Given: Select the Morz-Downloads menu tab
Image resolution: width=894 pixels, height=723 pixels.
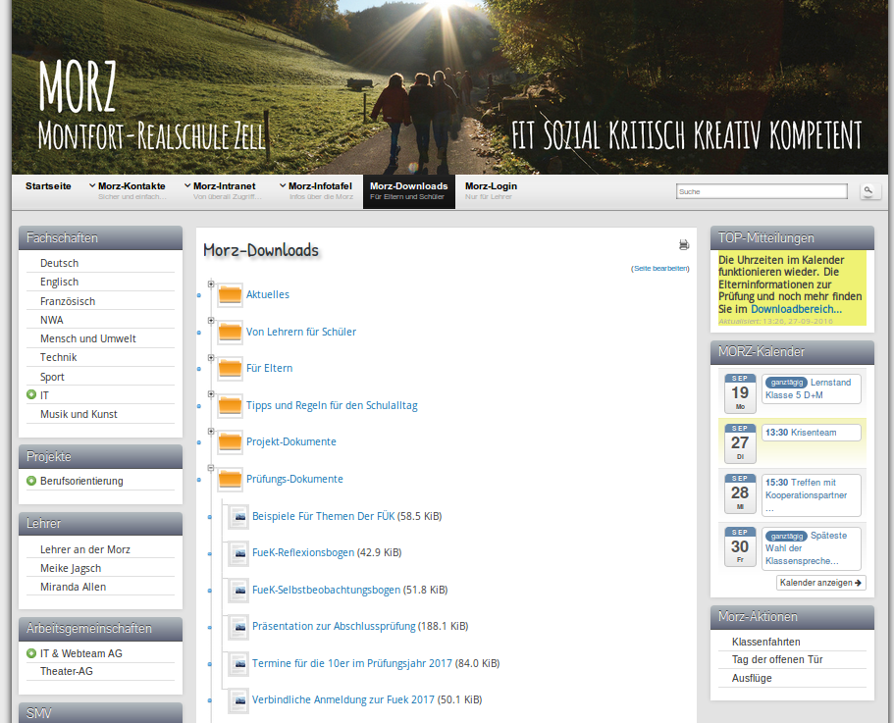Looking at the screenshot, I should (x=409, y=191).
